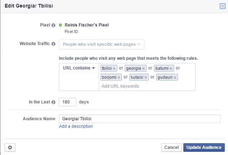Screen dimensions: 228x155
Task: Click the info icon next to In the Last
Action: point(53,102)
